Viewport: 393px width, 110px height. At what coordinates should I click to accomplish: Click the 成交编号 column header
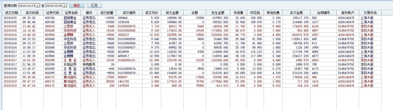tap(129, 12)
